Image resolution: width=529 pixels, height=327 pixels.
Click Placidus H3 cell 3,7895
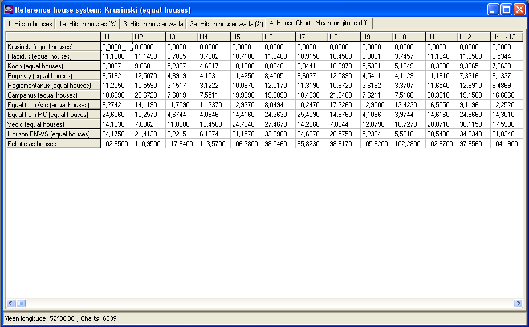[181, 56]
